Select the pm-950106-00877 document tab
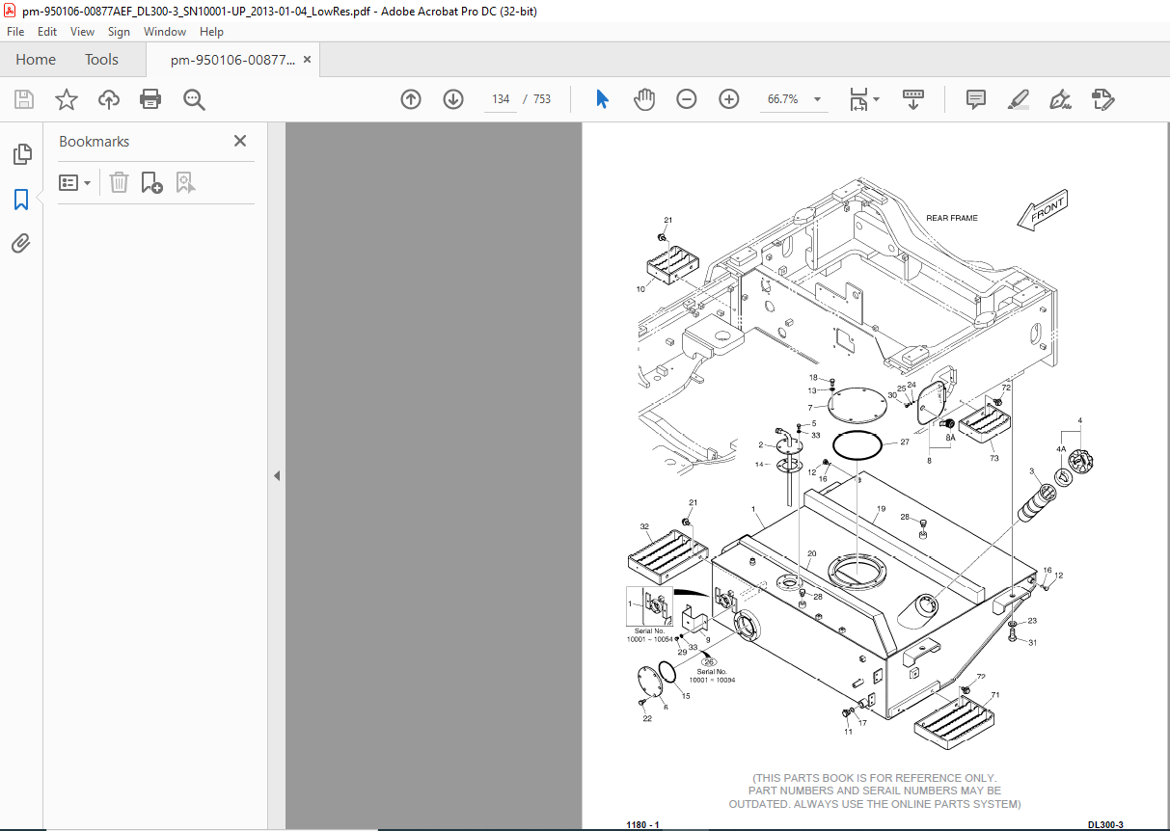Image resolution: width=1170 pixels, height=831 pixels. pyautogui.click(x=232, y=60)
